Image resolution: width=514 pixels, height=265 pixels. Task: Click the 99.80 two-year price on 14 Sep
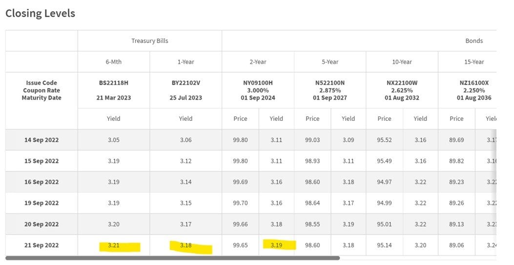240,140
